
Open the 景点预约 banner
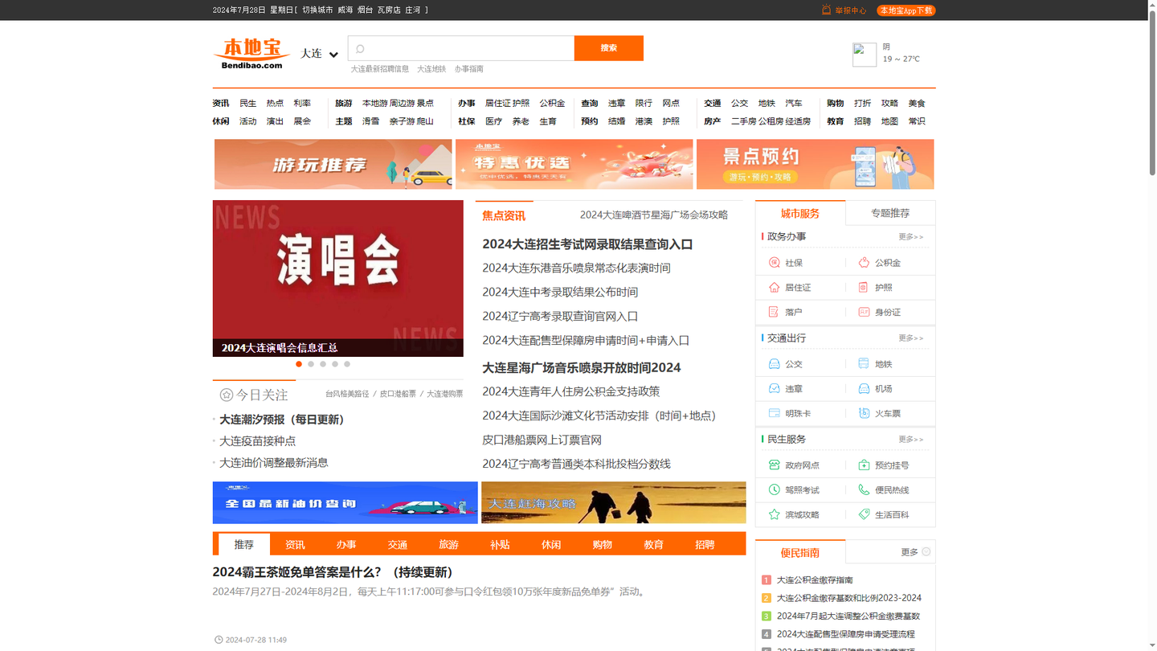coord(816,164)
